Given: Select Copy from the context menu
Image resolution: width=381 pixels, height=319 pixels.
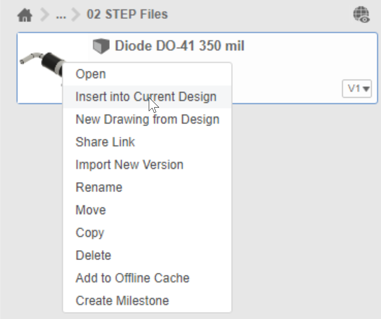Looking at the screenshot, I should click(90, 233).
